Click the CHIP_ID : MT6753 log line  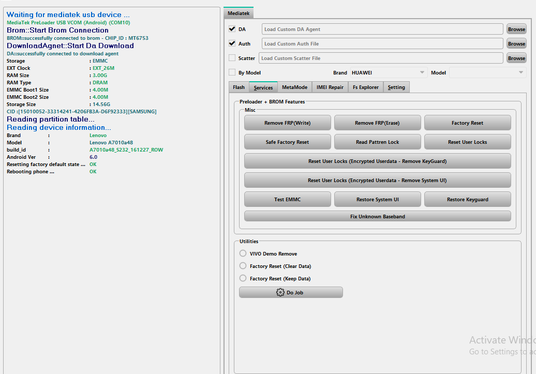pyautogui.click(x=78, y=38)
